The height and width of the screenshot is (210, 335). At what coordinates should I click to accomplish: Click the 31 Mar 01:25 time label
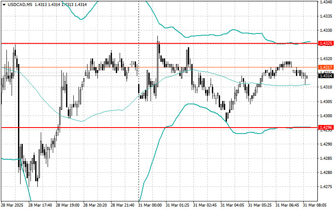(x=177, y=205)
